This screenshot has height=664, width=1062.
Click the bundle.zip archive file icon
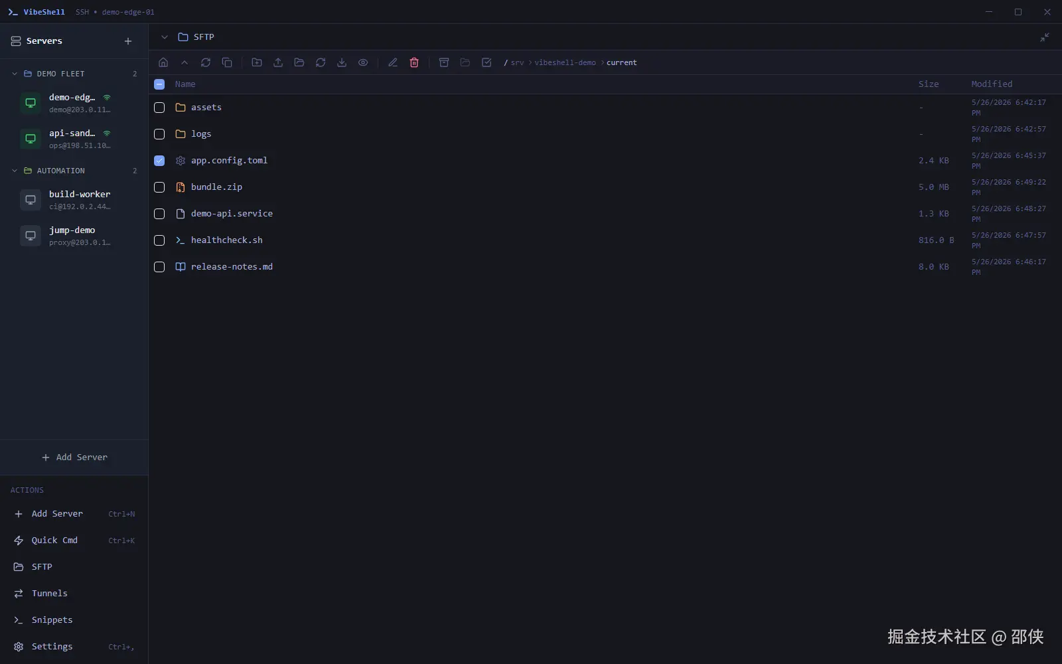pyautogui.click(x=181, y=187)
